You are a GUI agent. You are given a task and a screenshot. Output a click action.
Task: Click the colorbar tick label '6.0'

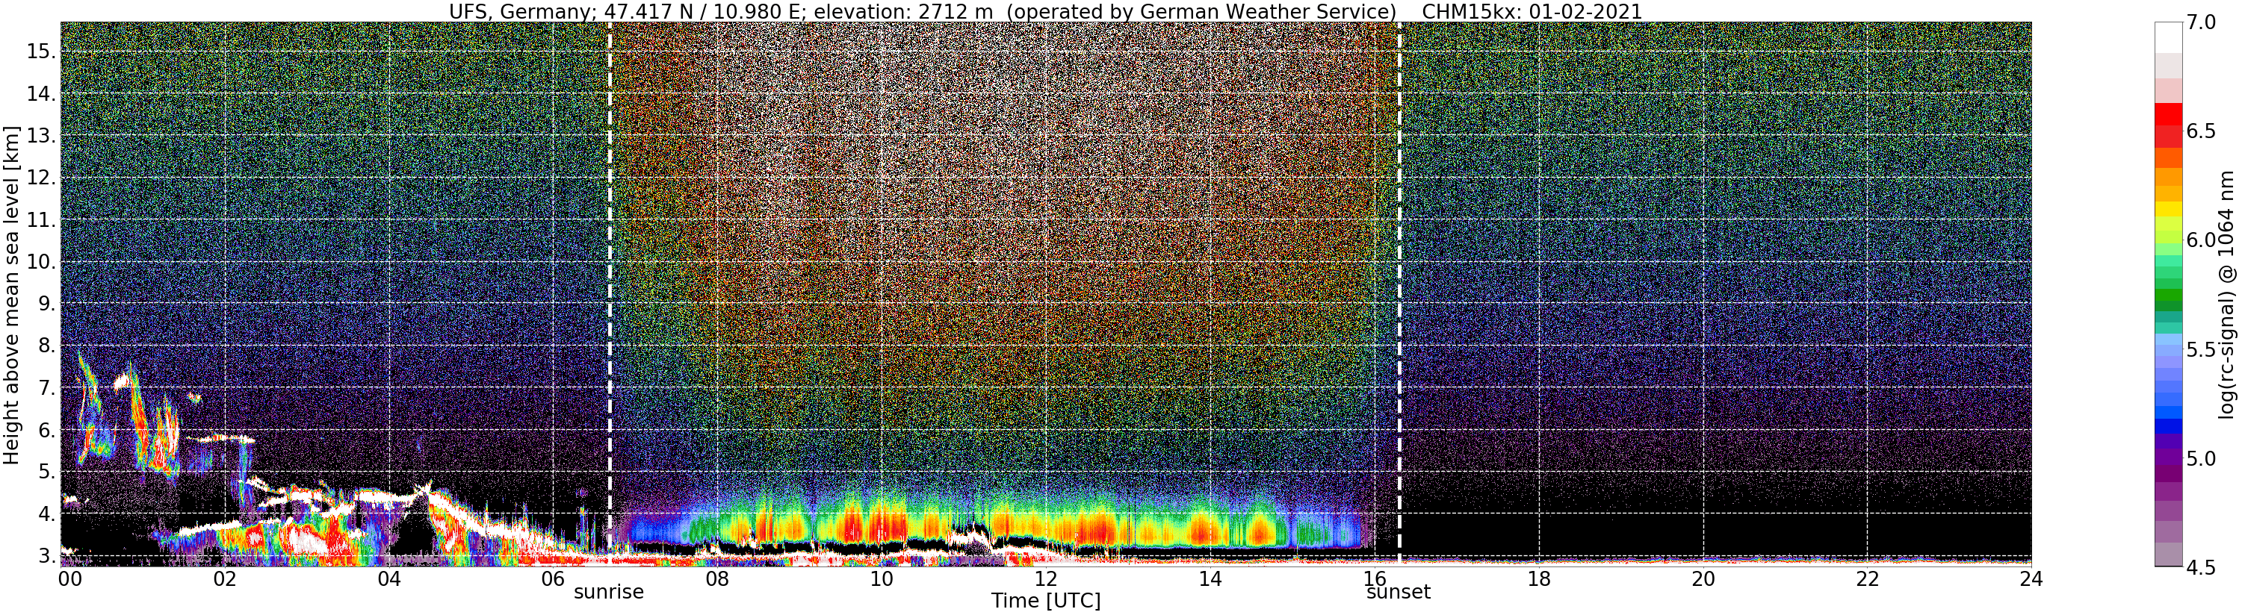(2203, 240)
